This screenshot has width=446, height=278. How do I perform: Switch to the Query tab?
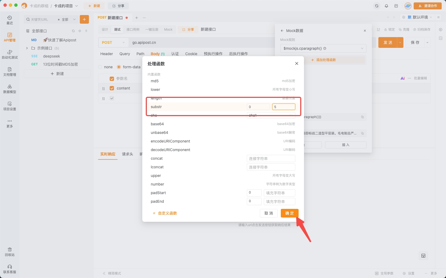tap(125, 54)
